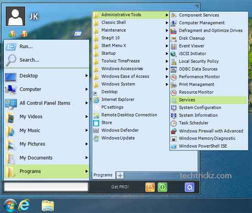Click the Start orb on the taskbar

10,205
